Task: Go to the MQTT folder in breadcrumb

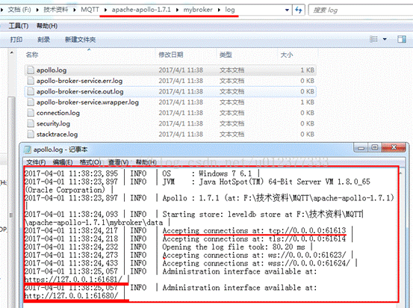Action: pyautogui.click(x=90, y=10)
